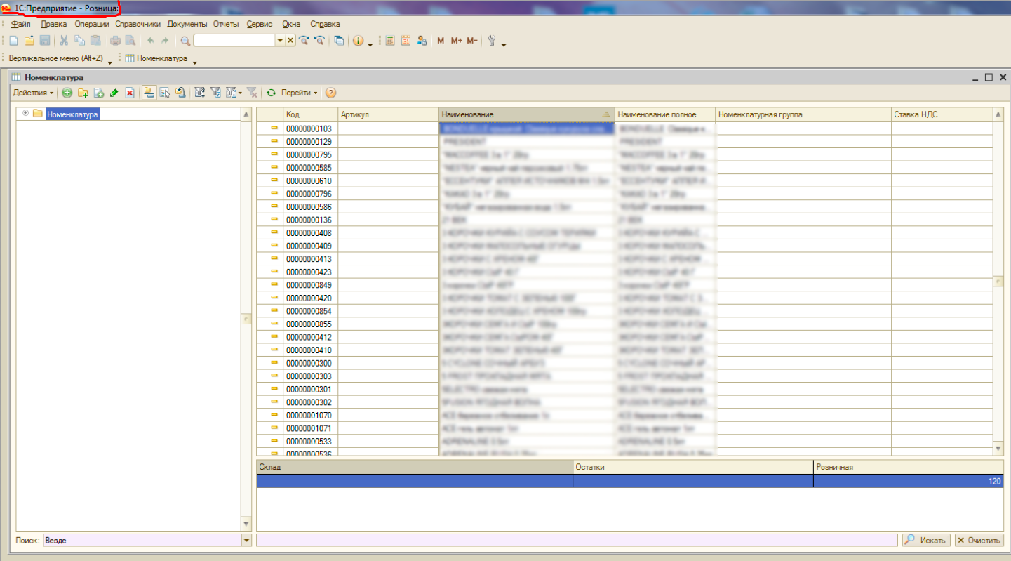Viewport: 1011px width, 561px height.
Task: Open dropdown arrow next to info icon
Action: coord(370,44)
